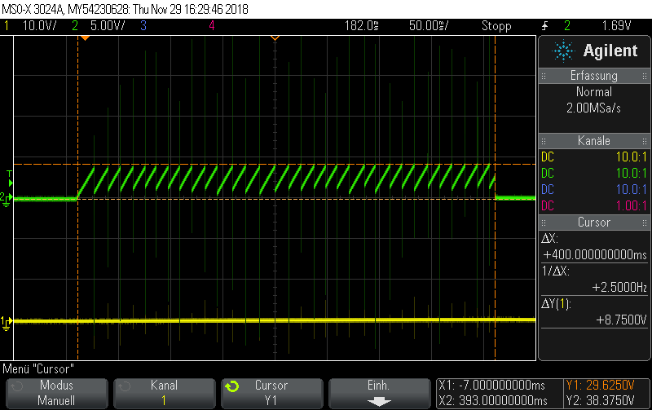Click the rotary icon on Kanal softkey
This screenshot has width=652, height=410.
[125, 386]
